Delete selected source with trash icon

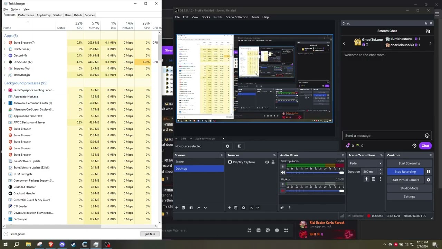[236, 208]
